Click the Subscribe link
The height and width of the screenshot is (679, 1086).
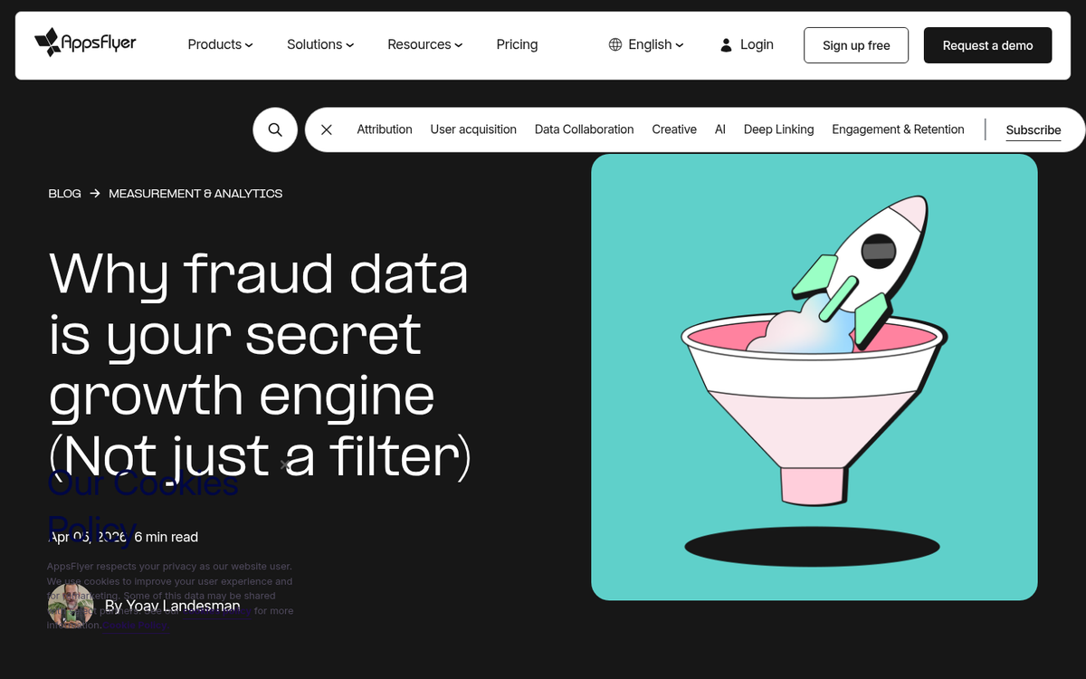pyautogui.click(x=1034, y=130)
